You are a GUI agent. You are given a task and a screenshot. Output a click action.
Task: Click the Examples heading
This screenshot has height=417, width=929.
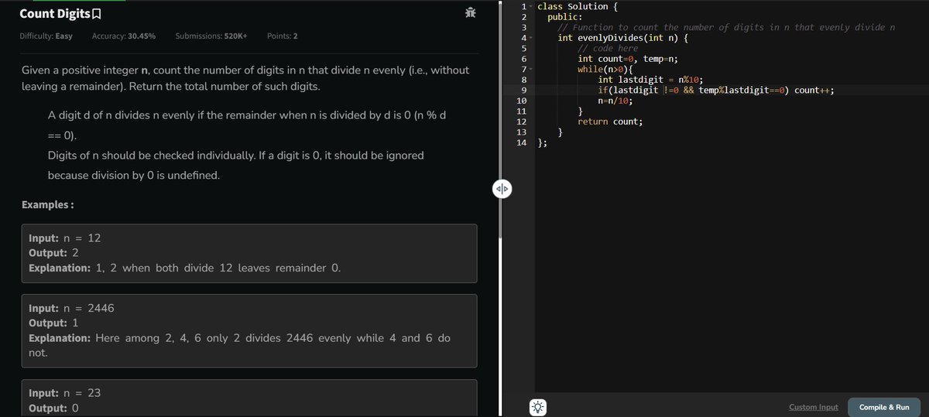[48, 205]
